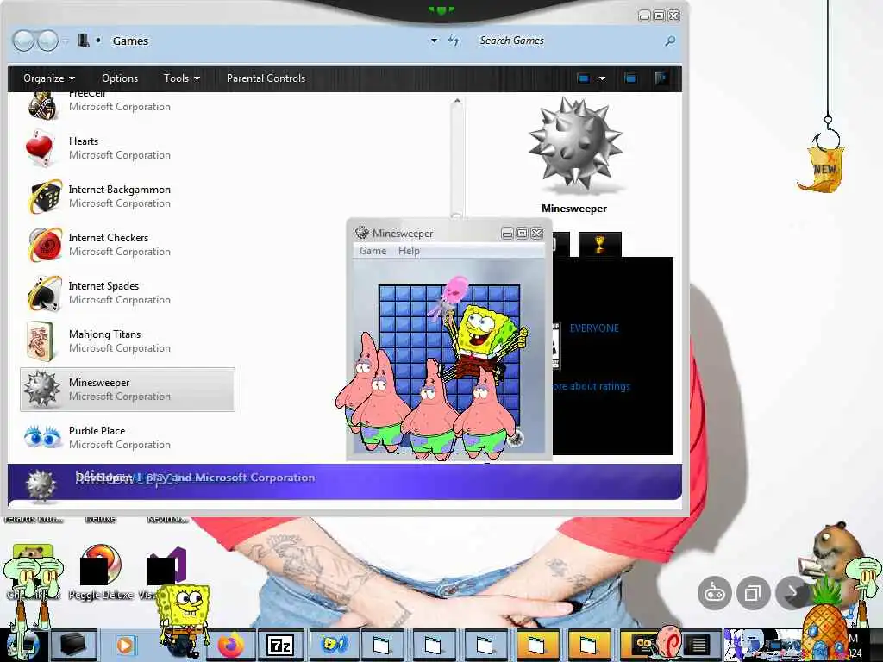The width and height of the screenshot is (883, 662).
Task: Click the Minesweeper icon in details pane
Action: pyautogui.click(x=41, y=484)
